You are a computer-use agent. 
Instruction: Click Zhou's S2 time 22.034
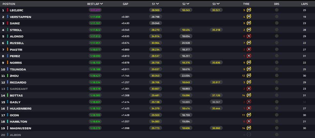pyautogui.click(x=186, y=76)
